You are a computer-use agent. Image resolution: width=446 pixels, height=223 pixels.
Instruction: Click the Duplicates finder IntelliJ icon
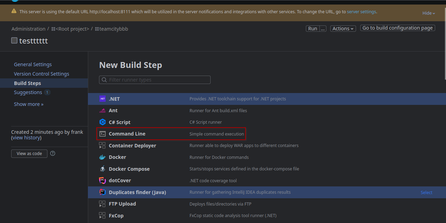(x=103, y=192)
